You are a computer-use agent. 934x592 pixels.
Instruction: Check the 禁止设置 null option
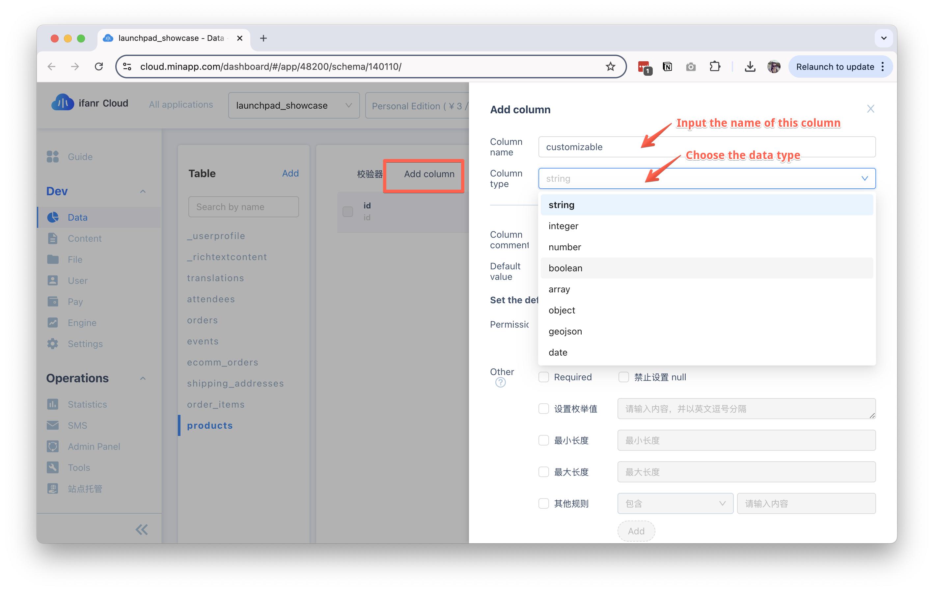[623, 377]
